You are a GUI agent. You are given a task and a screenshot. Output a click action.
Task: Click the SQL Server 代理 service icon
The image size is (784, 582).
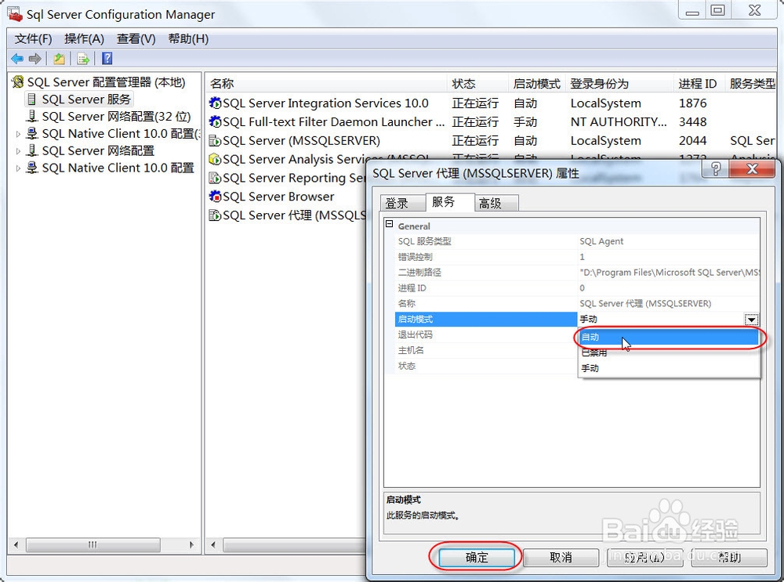point(215,215)
